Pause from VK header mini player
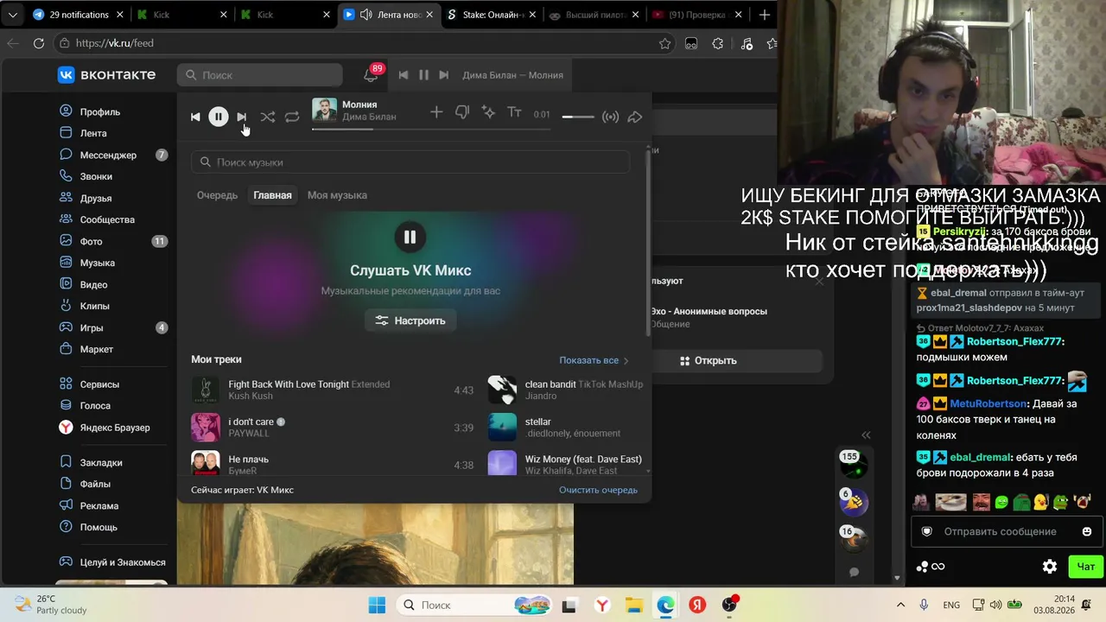The height and width of the screenshot is (622, 1106). (423, 75)
